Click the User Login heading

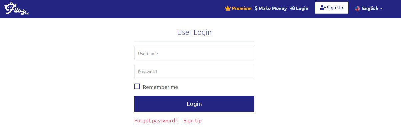(x=194, y=33)
